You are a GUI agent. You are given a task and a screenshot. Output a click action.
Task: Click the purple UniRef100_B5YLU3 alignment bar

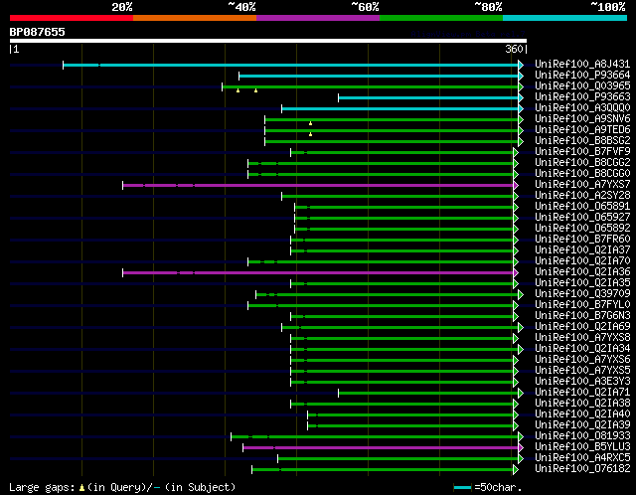pyautogui.click(x=381, y=448)
